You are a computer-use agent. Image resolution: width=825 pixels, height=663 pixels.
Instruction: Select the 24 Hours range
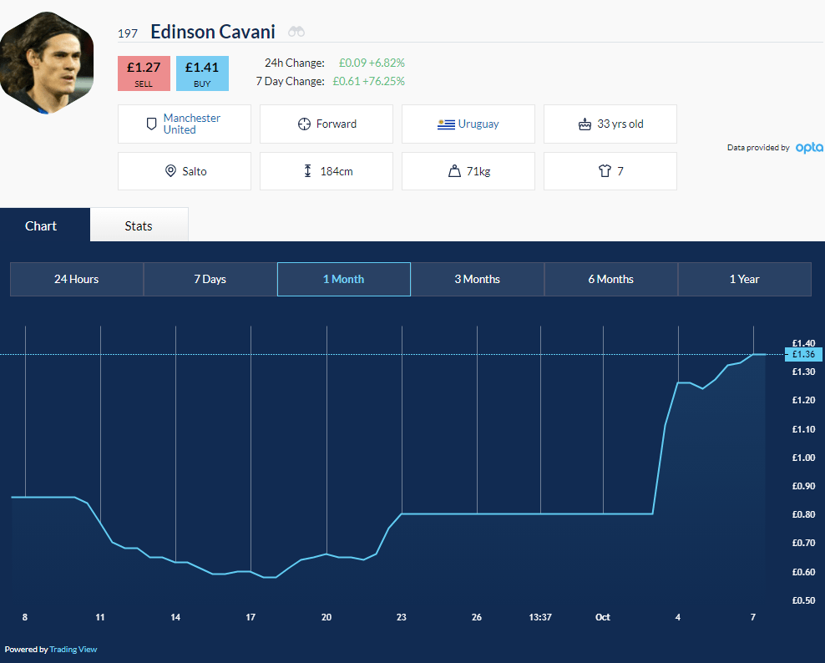point(76,280)
